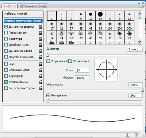Uncheck the Сглаживание checkbox
Screen dimensions: 146x138
[x=6, y=82]
